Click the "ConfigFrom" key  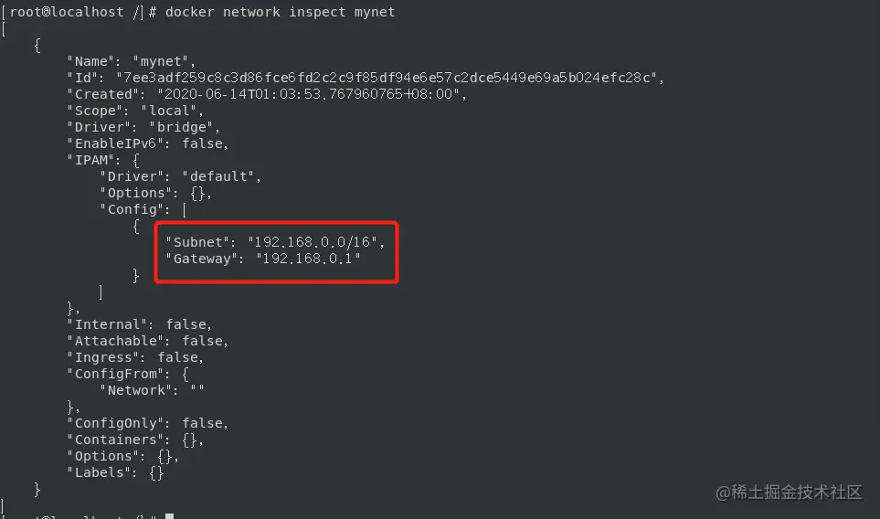pyautogui.click(x=111, y=374)
